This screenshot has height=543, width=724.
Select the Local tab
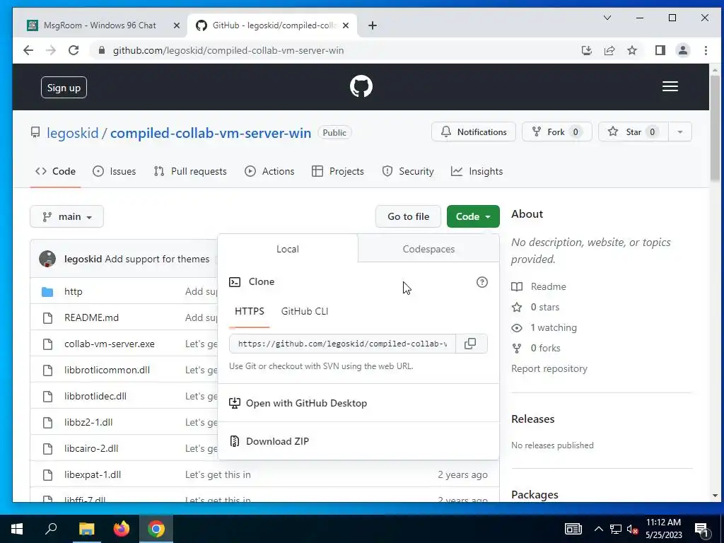coord(287,249)
